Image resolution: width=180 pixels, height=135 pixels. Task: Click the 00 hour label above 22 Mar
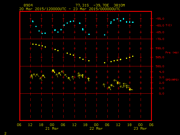coord(96,125)
